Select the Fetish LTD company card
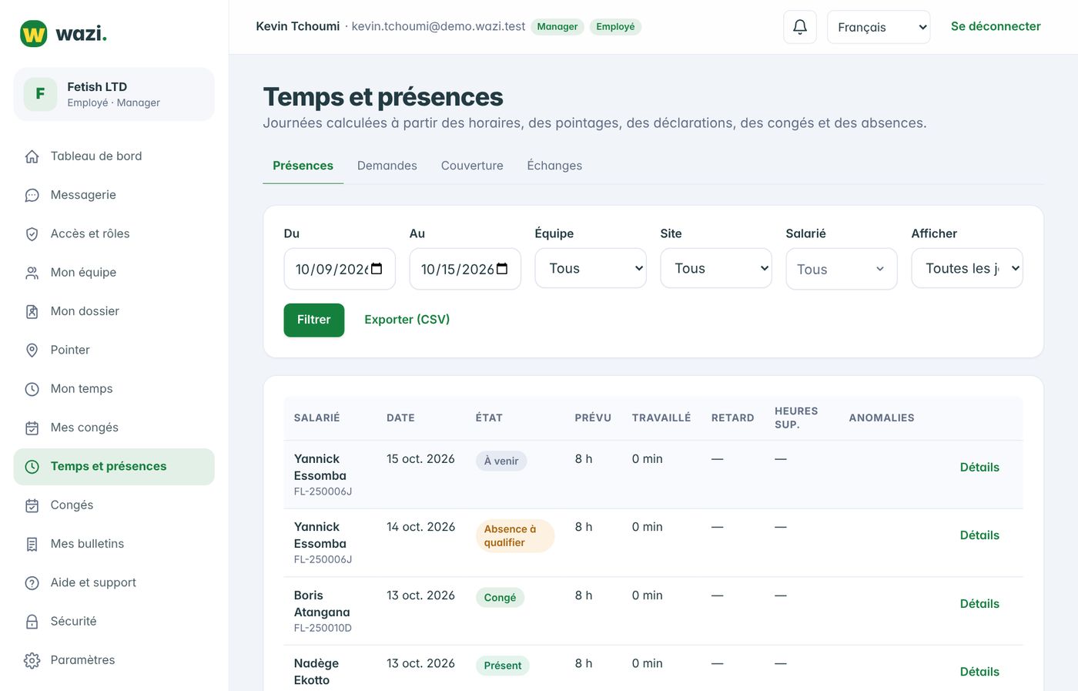This screenshot has width=1078, height=691. coord(114,94)
